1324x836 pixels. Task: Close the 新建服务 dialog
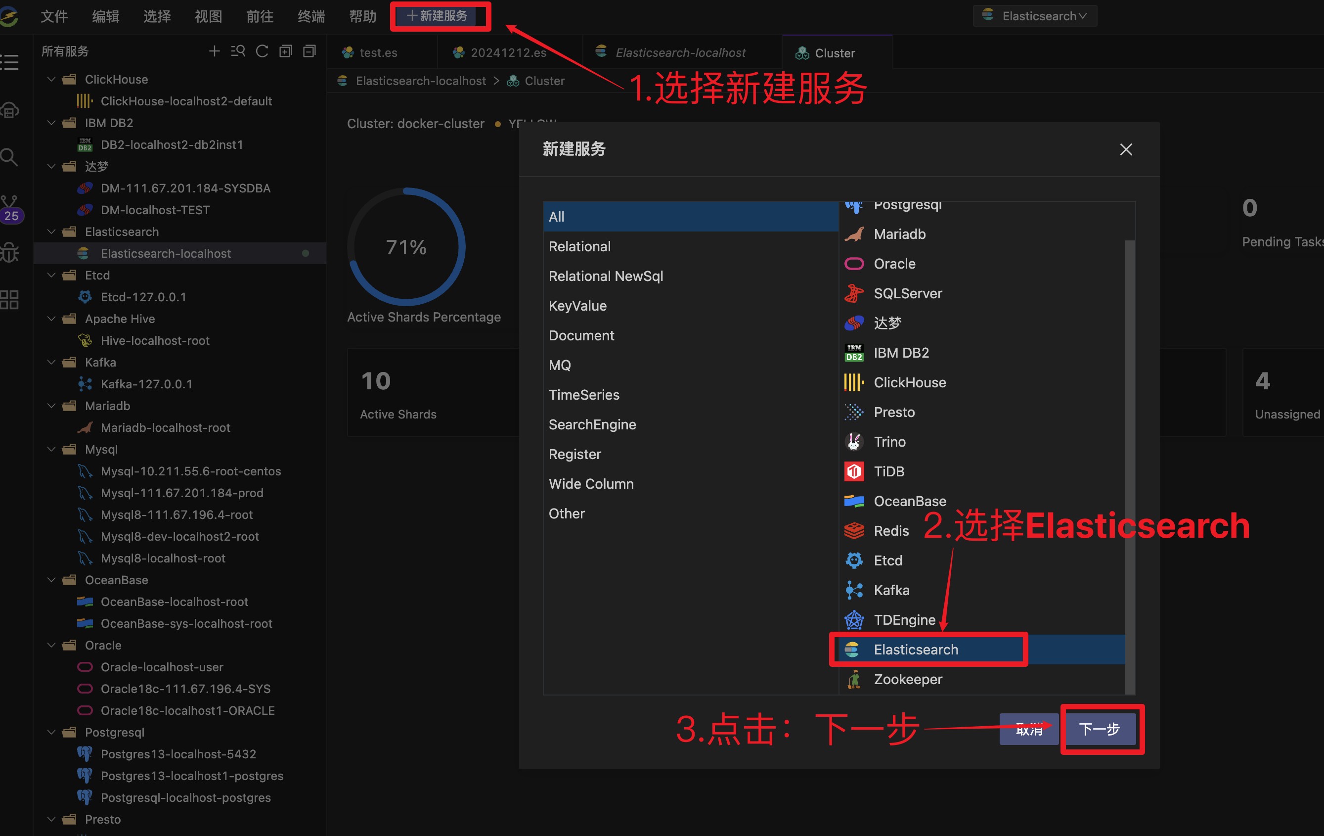pos(1126,149)
